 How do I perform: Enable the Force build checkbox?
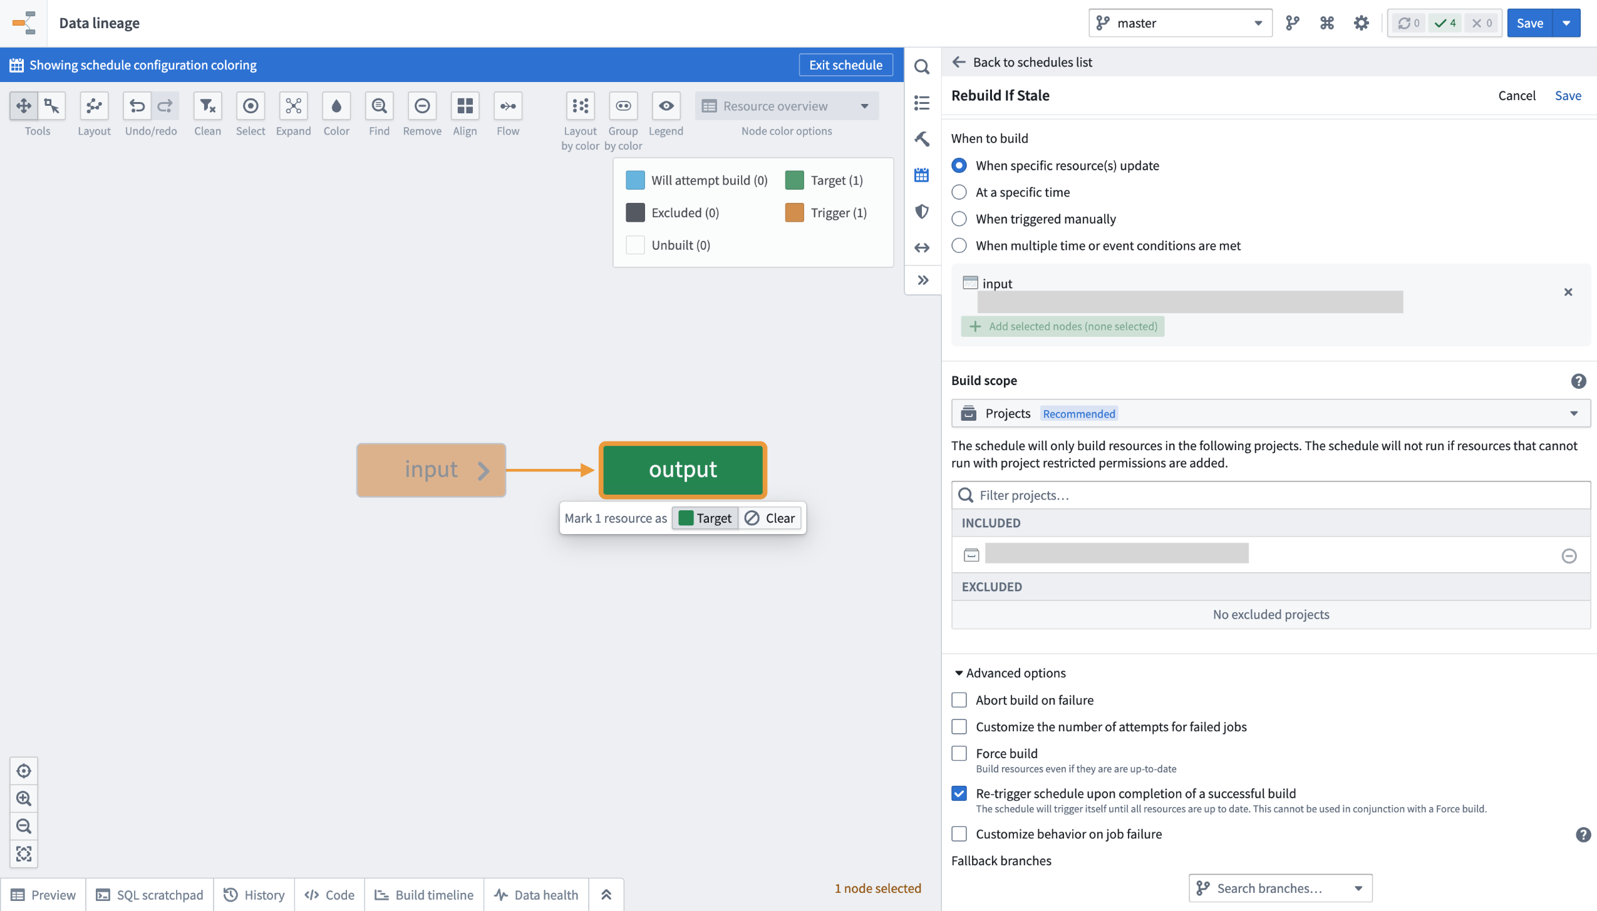coord(959,753)
